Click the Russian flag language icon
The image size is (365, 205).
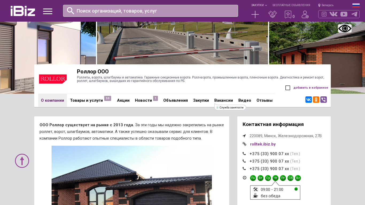coord(356,5)
